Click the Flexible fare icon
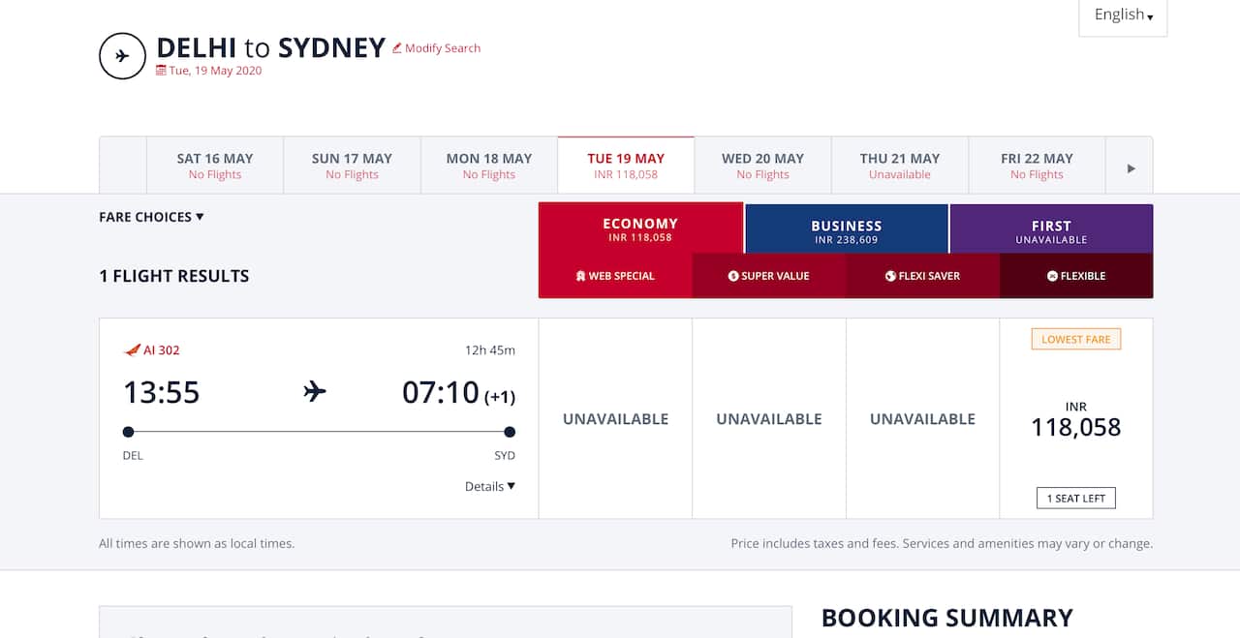Screen dimensions: 1240x638 point(1052,276)
